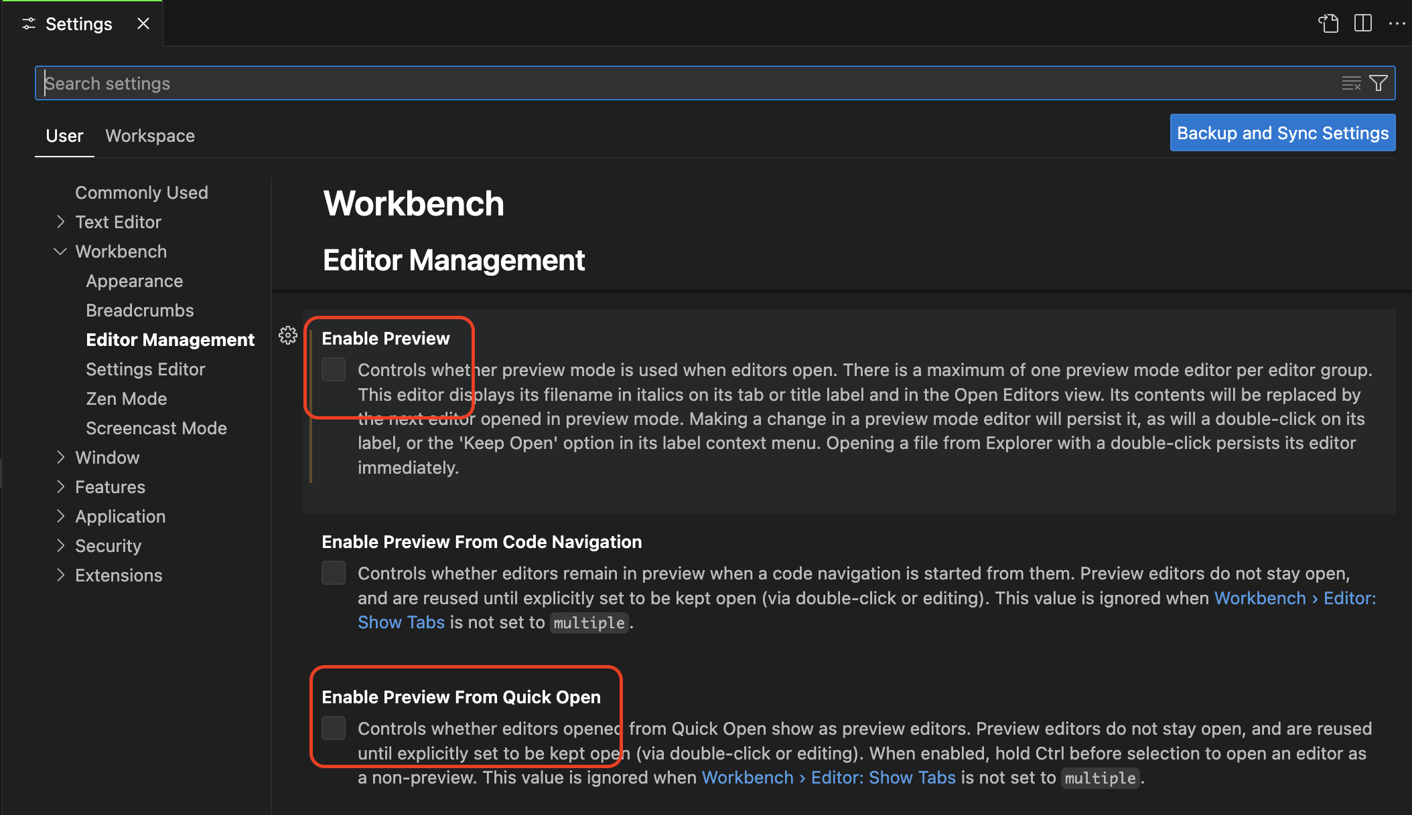Expand the Security settings section
Viewport: 1412px width, 815px height.
60,545
